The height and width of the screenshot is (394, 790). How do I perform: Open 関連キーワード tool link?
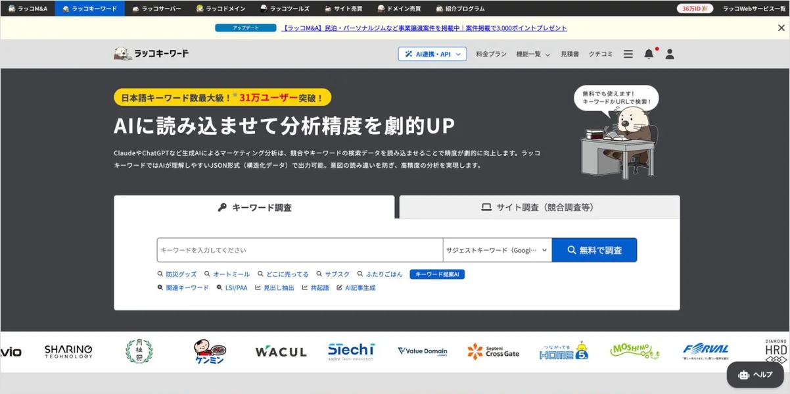click(x=183, y=288)
